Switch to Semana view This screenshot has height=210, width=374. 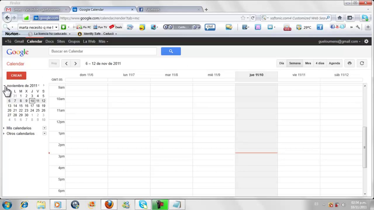pyautogui.click(x=295, y=63)
